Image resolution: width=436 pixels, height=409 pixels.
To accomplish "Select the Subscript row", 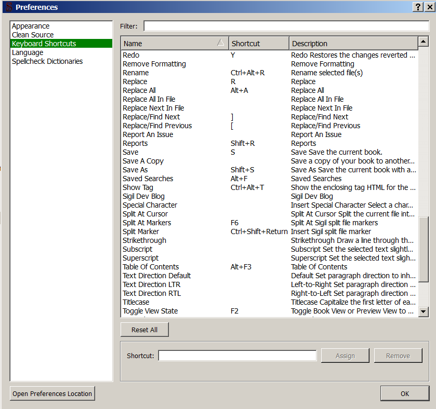I will pos(269,249).
